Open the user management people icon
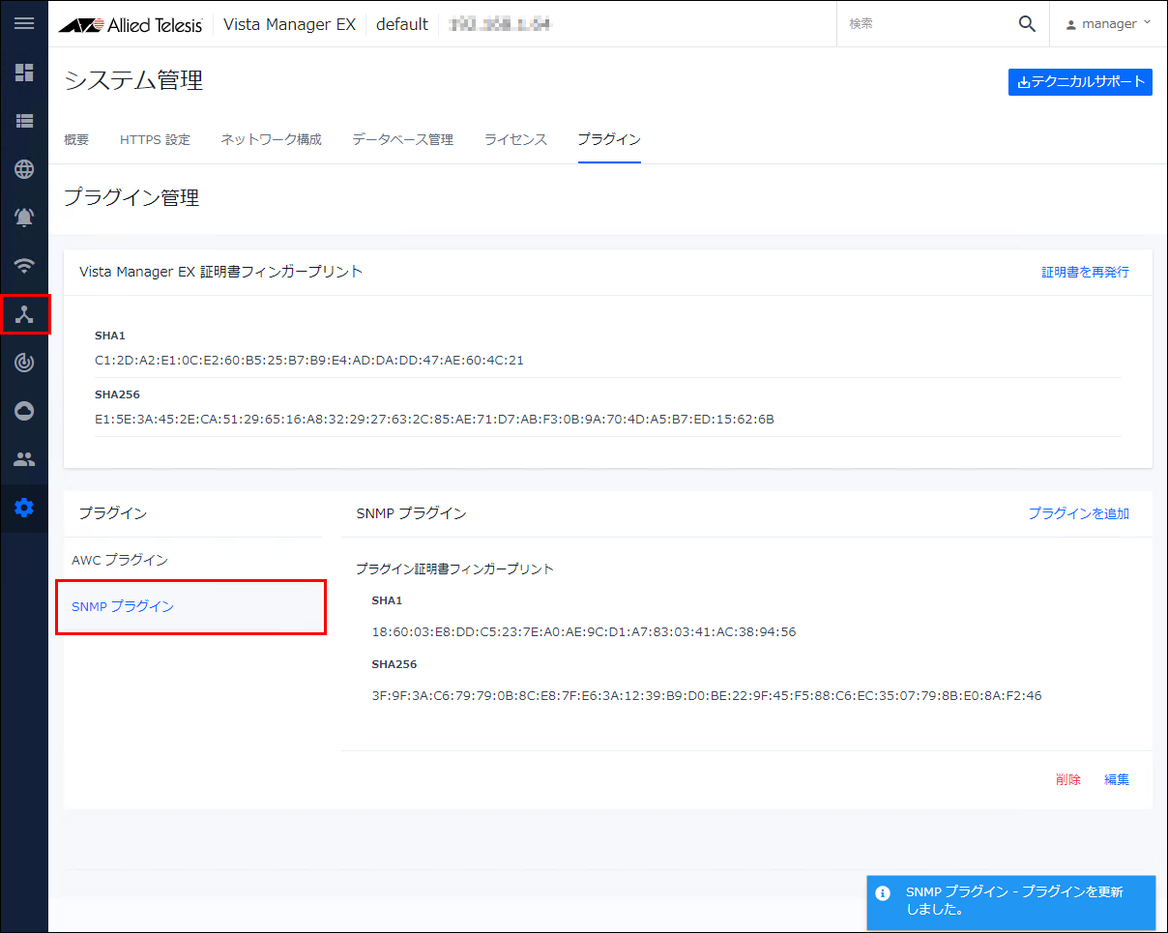Screen dimensions: 1168x933 [24, 459]
